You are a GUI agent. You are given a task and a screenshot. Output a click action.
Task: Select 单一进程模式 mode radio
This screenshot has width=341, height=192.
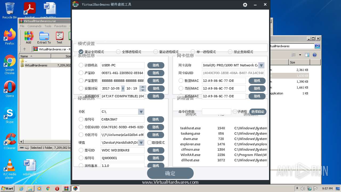193,52
